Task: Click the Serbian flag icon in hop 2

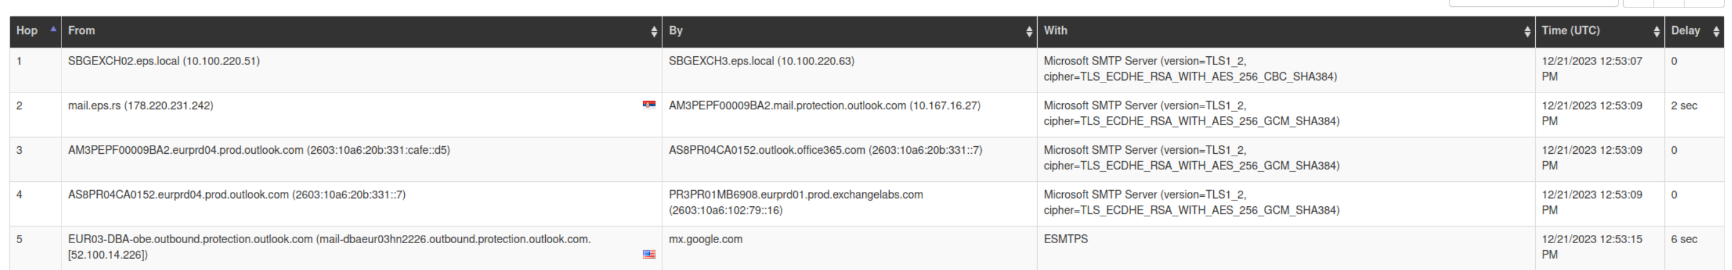Action: tap(649, 104)
